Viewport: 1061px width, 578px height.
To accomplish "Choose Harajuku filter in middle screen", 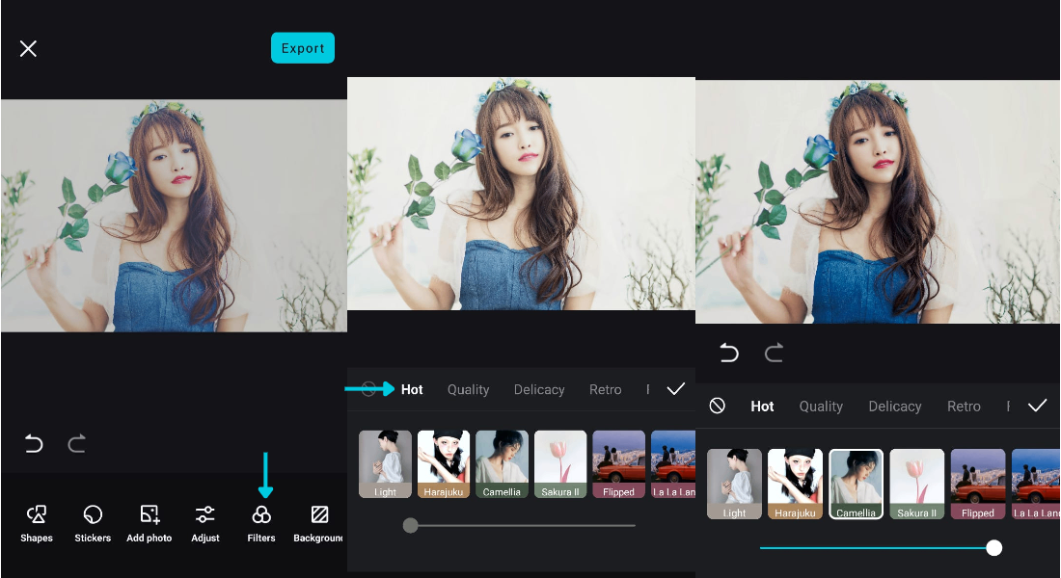I will pyautogui.click(x=444, y=464).
